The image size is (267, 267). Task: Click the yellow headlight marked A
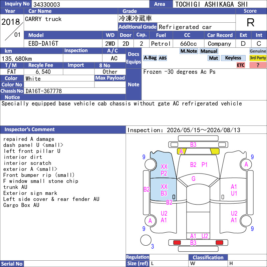(182, 151)
